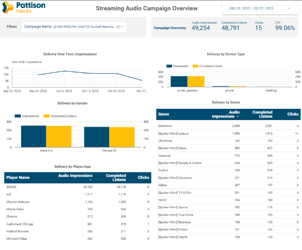Sort by Audio Impressions in the Genre table
The width and height of the screenshot is (302, 250).
[x=225, y=114]
